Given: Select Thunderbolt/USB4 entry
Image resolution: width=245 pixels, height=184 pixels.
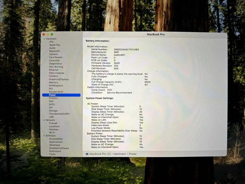Looking at the screenshot, I should pos(59,114).
